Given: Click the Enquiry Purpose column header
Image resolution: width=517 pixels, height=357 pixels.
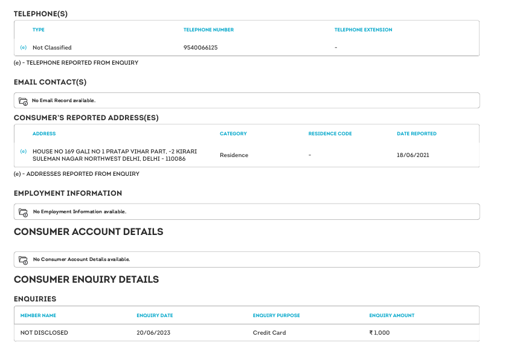Looking at the screenshot, I should tap(276, 315).
